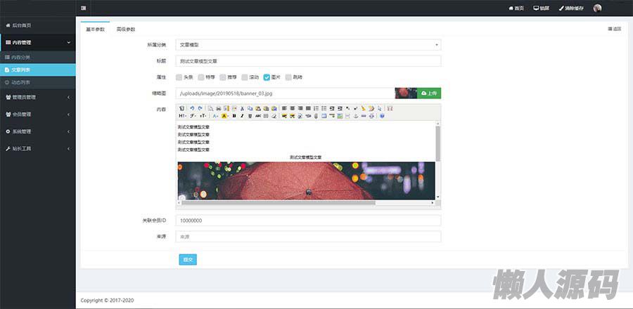Viewport: 633px width, 309px height.
Task: Uncheck the 图片 attribute box
Action: tap(267, 77)
